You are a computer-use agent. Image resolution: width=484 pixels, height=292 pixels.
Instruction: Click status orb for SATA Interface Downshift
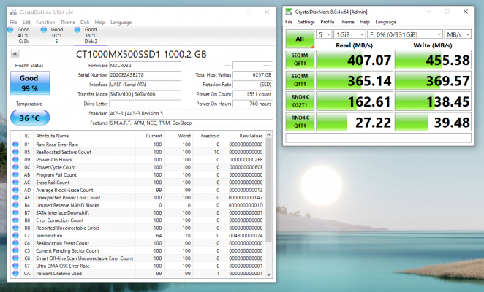pyautogui.click(x=15, y=212)
